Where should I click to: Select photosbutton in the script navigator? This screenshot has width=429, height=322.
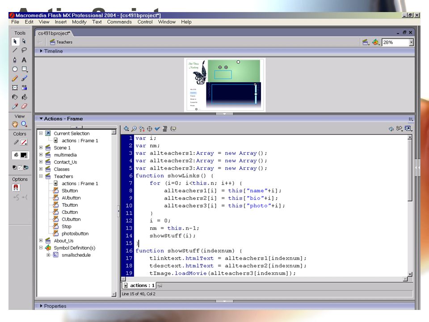(75, 233)
